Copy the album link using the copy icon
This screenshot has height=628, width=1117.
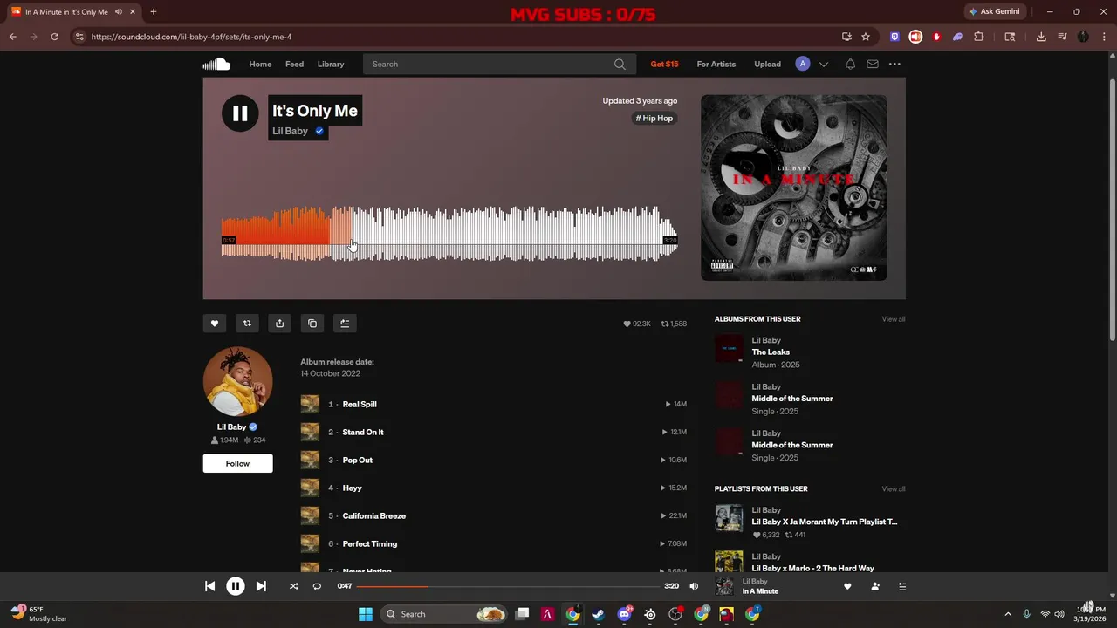click(x=312, y=324)
